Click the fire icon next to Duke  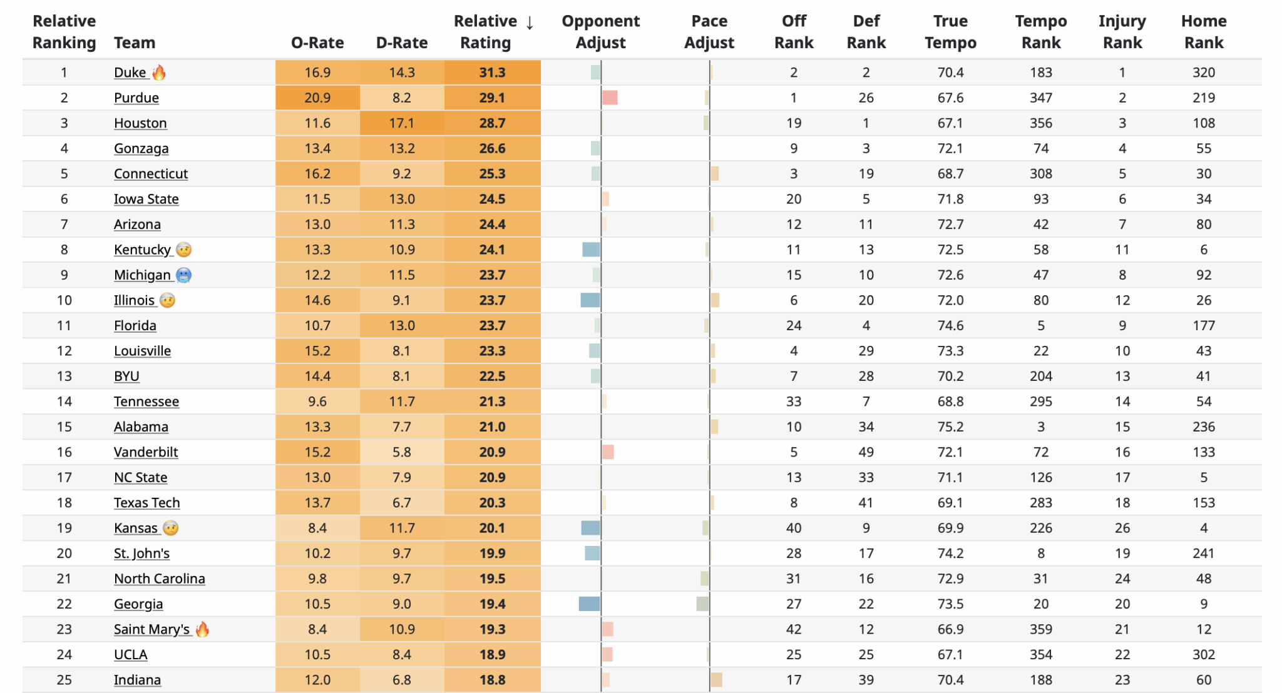(159, 73)
